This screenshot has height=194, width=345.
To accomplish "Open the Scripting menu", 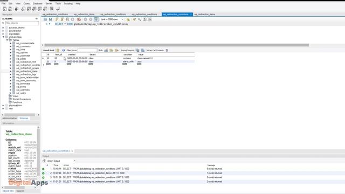I will [x=68, y=4].
